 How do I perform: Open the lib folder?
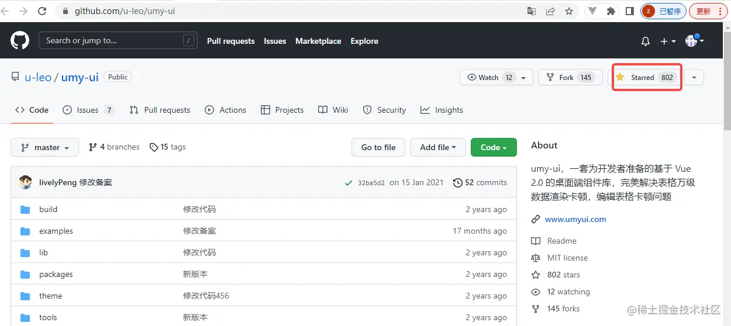[x=43, y=252]
